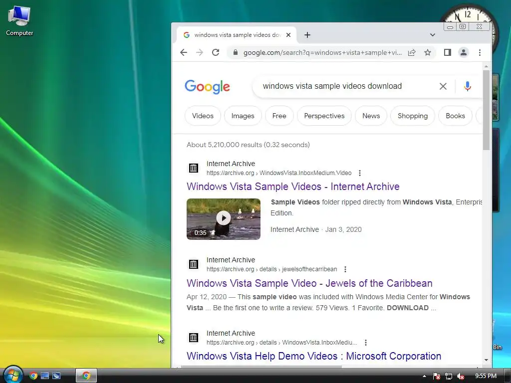Click the page vertical scrollbar thumb
The height and width of the screenshot is (383, 511).
[x=486, y=110]
